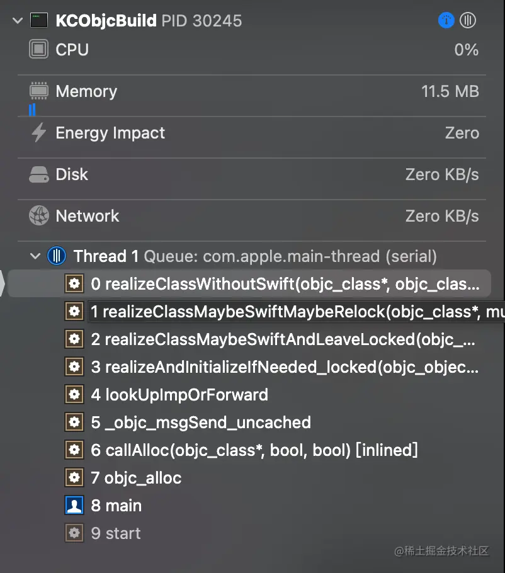Image resolution: width=505 pixels, height=573 pixels.
Task: Select frame 6 callAlloc inlined
Action: click(241, 450)
